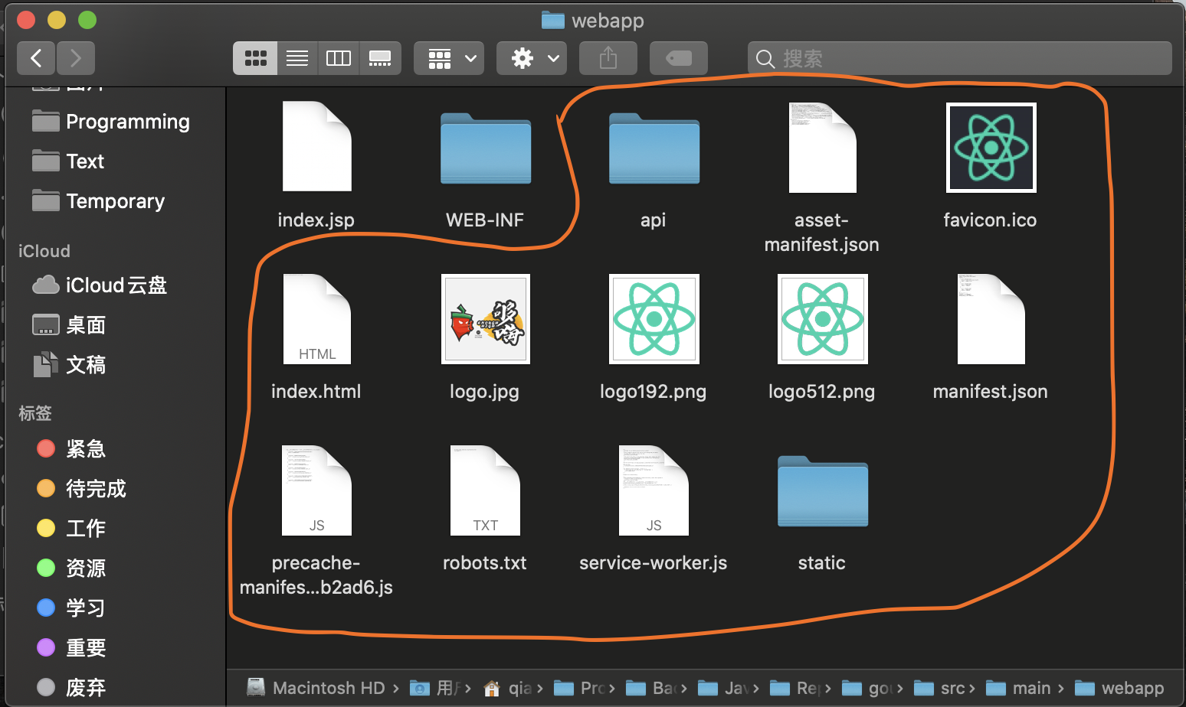Switch to gallery view in the toolbar

click(x=380, y=57)
